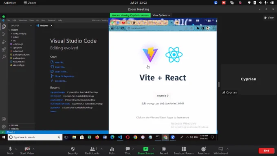The height and width of the screenshot is (156, 277).
Task: Click the React logo in browser
Action: coord(174,55)
